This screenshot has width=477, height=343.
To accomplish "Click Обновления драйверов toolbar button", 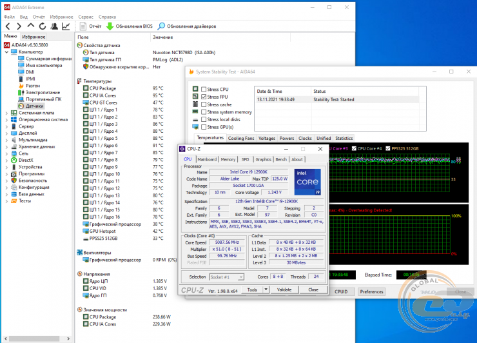I will (187, 26).
